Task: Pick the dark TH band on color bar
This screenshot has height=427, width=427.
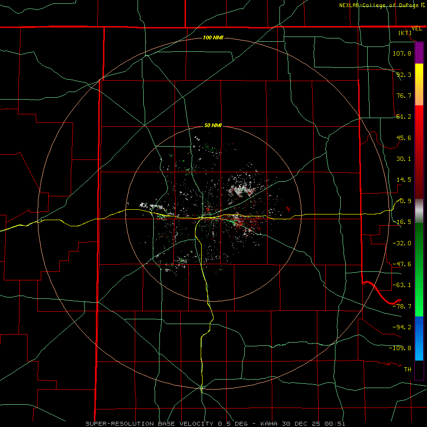Action: tap(419, 370)
